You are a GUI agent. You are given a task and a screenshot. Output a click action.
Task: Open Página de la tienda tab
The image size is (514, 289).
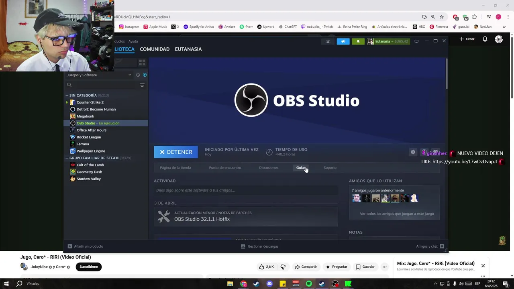pos(175,168)
